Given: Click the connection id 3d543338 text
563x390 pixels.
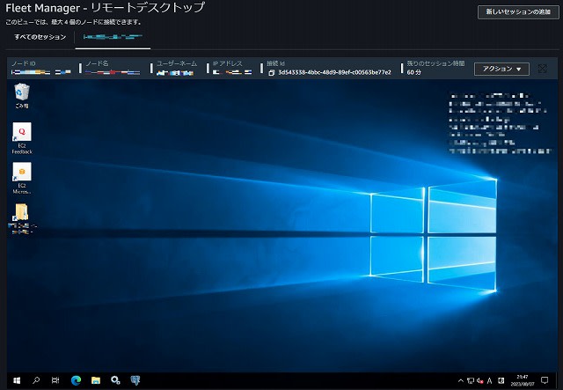Looking at the screenshot, I should tap(334, 72).
